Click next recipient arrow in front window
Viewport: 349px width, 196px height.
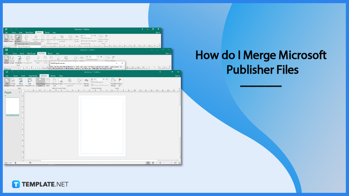coord(104,79)
